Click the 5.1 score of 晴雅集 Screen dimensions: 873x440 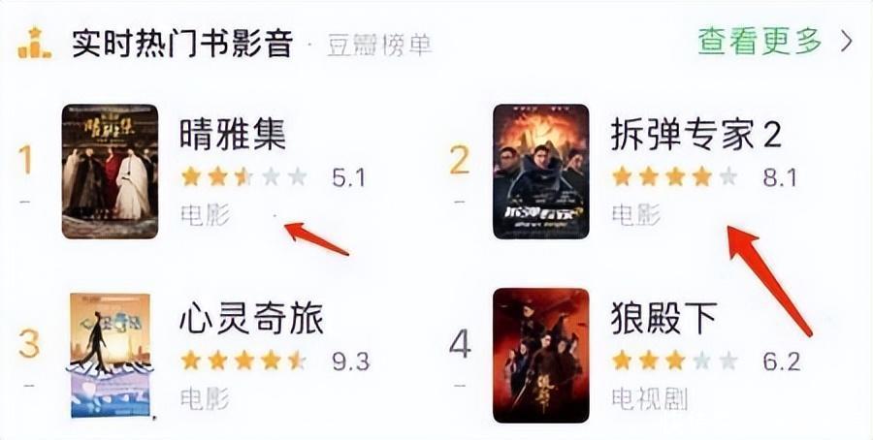[348, 178]
